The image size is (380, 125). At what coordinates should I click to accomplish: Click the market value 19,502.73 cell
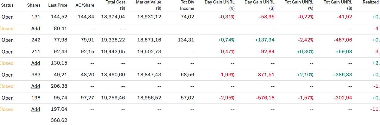coord(149,52)
